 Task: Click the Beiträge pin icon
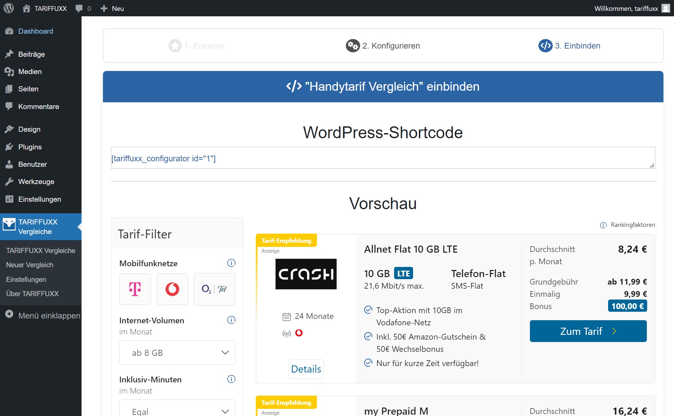pos(9,54)
